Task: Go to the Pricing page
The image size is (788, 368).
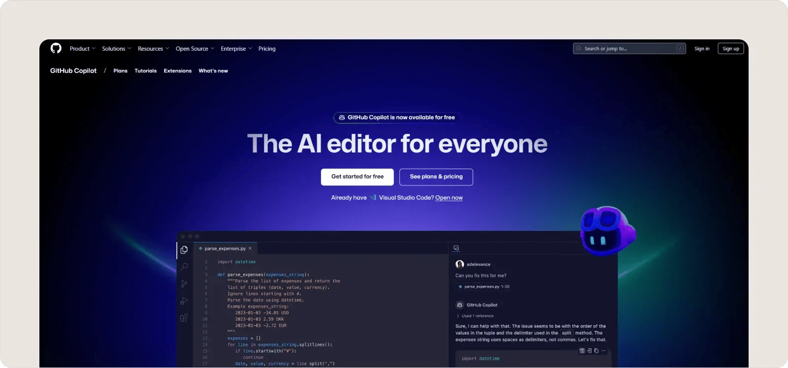Action: click(x=267, y=49)
